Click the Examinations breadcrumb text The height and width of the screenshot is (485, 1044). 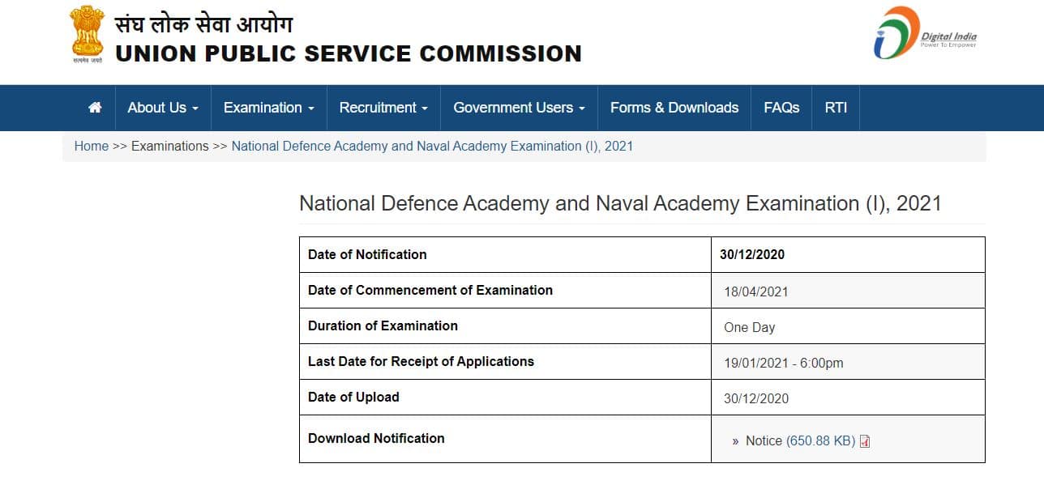pos(170,147)
